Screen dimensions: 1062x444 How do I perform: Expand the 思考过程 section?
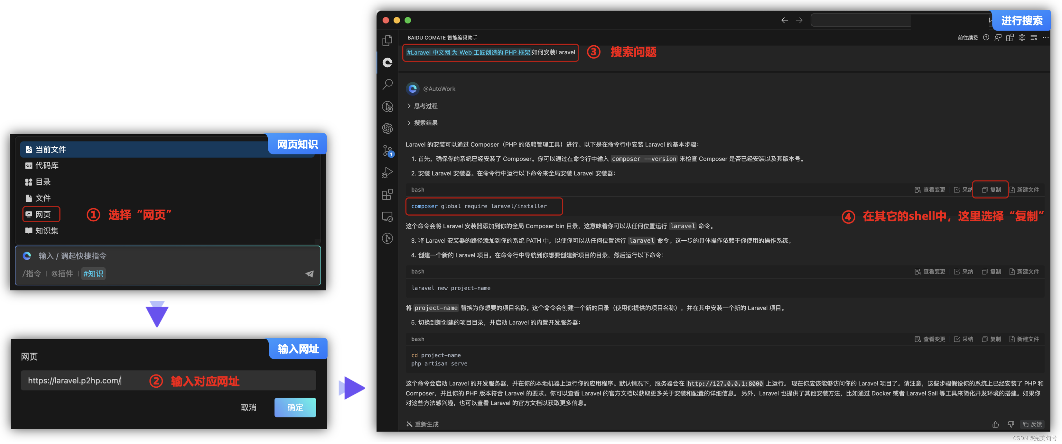(x=422, y=106)
